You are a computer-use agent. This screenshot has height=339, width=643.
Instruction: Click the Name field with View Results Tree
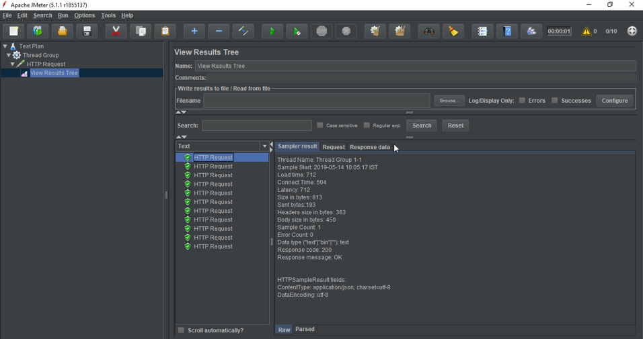416,66
